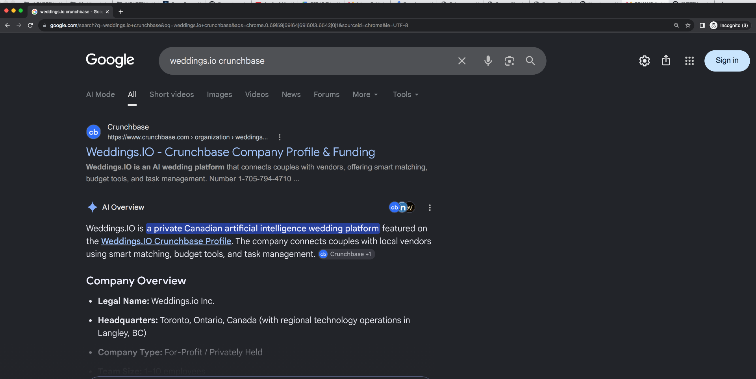The width and height of the screenshot is (756, 379).
Task: Start voice search with the microphone icon
Action: [x=488, y=61]
